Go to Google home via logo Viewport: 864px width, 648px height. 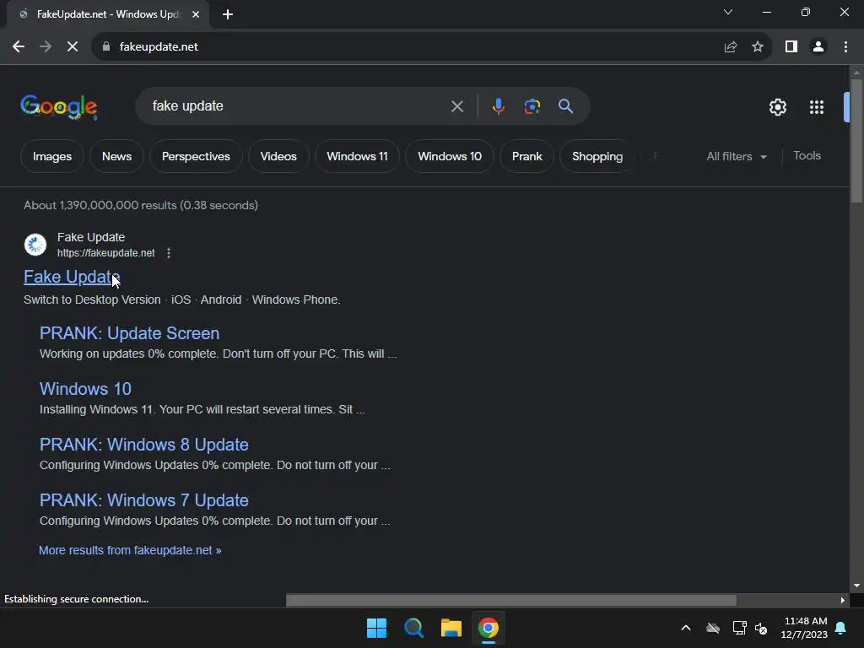59,107
